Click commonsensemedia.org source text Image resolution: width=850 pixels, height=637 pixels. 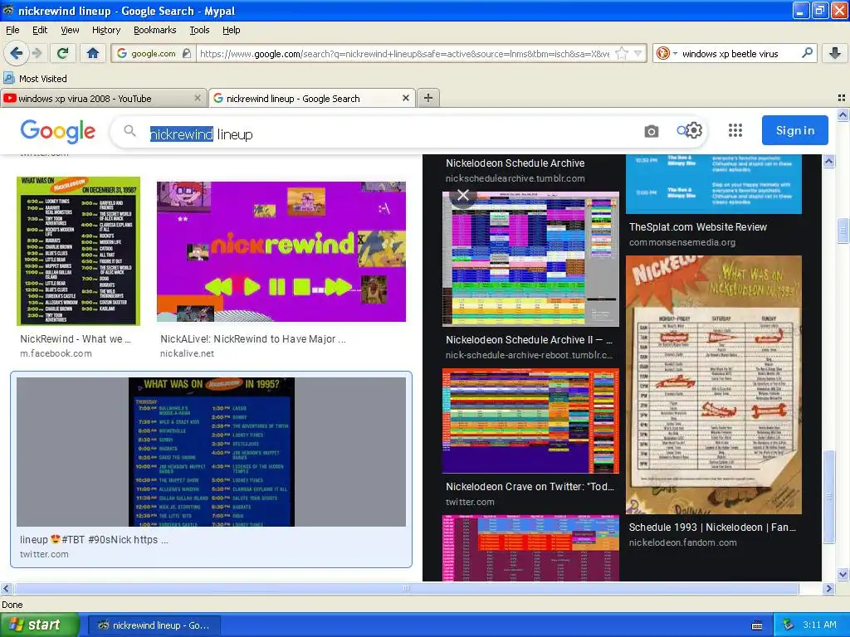pyautogui.click(x=682, y=242)
